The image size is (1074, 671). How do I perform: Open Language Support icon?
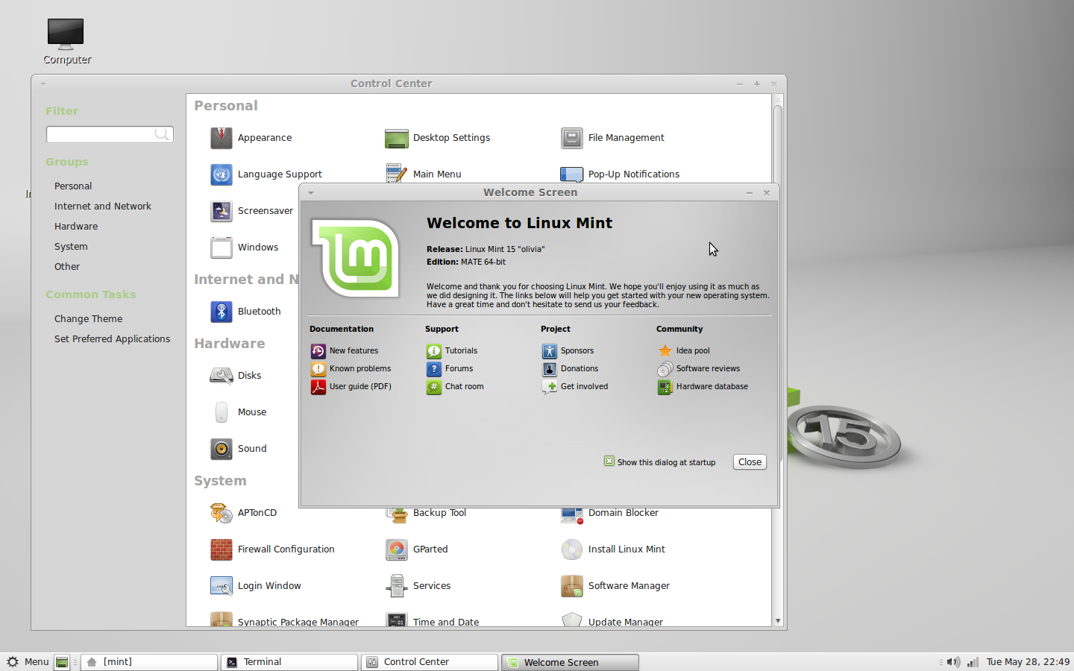[222, 174]
